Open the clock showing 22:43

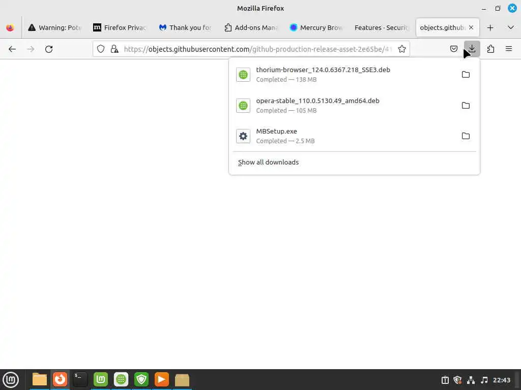(501, 380)
